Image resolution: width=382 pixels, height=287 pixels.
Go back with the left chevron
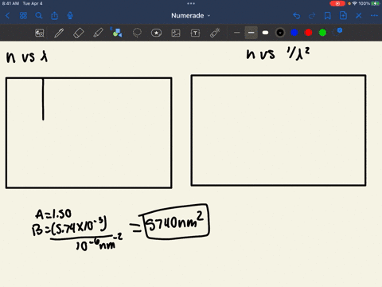[x=7, y=16]
